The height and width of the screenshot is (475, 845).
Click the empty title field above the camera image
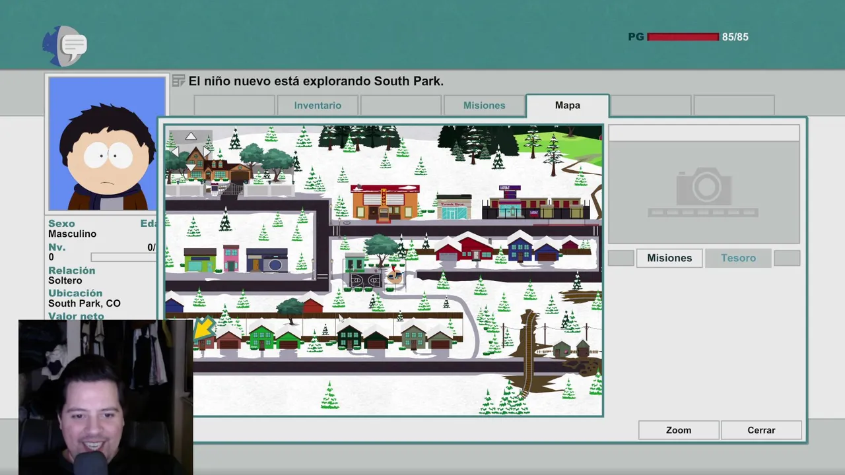(704, 134)
